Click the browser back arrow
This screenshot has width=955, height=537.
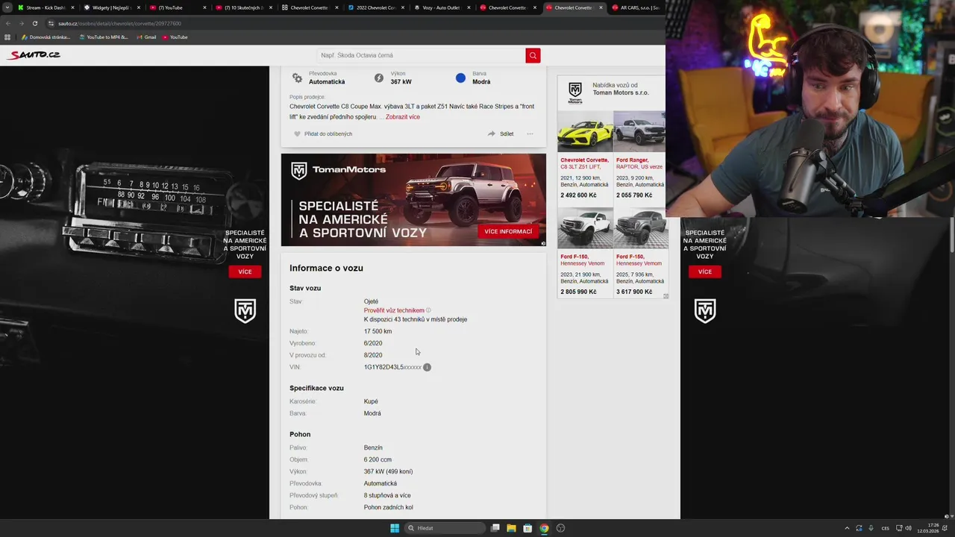point(8,23)
